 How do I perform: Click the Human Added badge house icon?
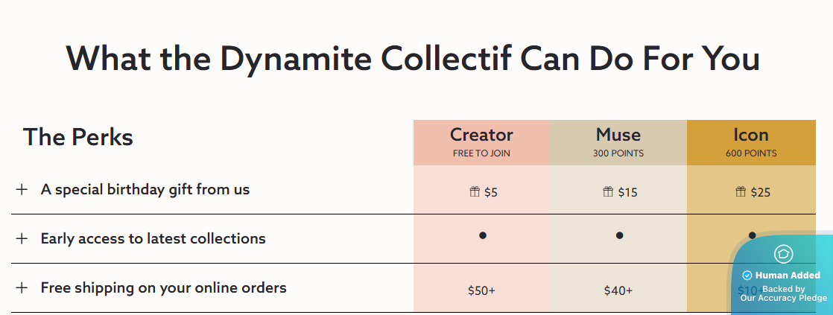point(783,254)
